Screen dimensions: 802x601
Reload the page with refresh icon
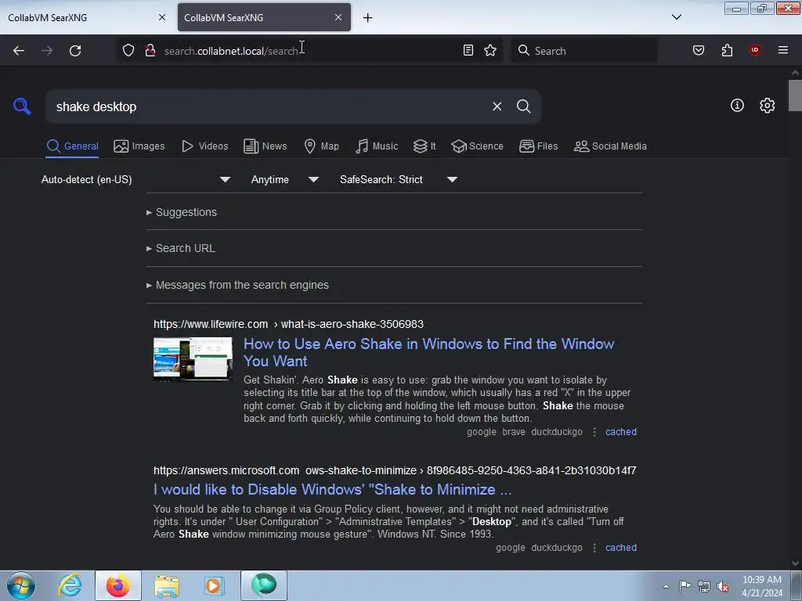click(75, 51)
